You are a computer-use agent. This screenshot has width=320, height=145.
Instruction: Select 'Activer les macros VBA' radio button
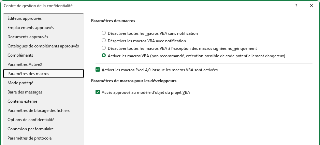click(104, 56)
